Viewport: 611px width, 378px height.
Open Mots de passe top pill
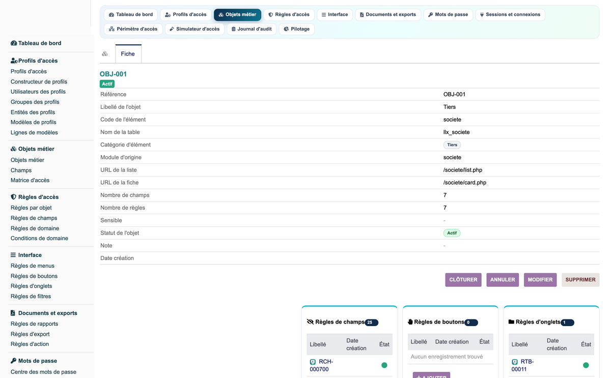coord(448,15)
